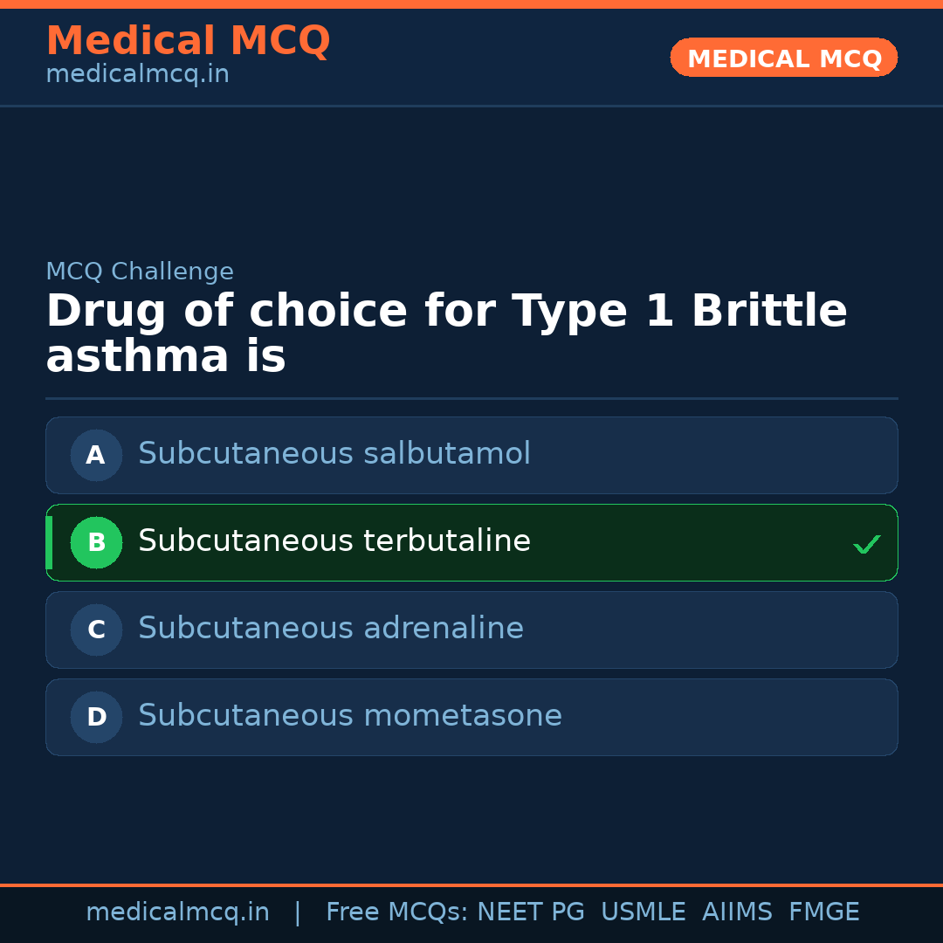This screenshot has height=943, width=943.
Task: Click the green letter B circle icon
Action: (96, 542)
